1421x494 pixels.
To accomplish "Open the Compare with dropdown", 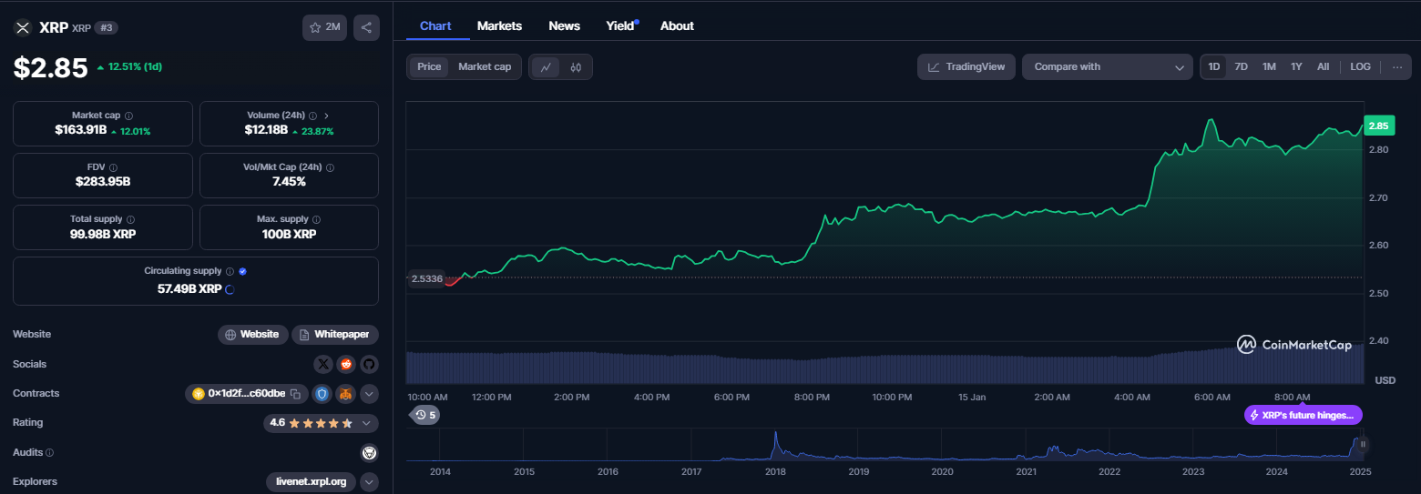I will [x=1107, y=66].
